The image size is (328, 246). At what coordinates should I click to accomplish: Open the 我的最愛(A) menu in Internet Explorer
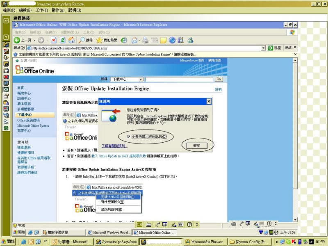(x=70, y=32)
